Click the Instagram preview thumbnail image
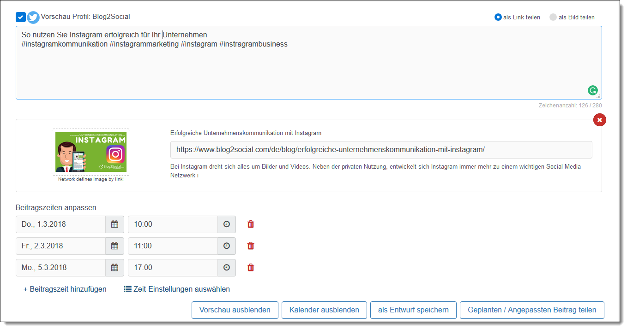627x329 pixels. coord(90,152)
